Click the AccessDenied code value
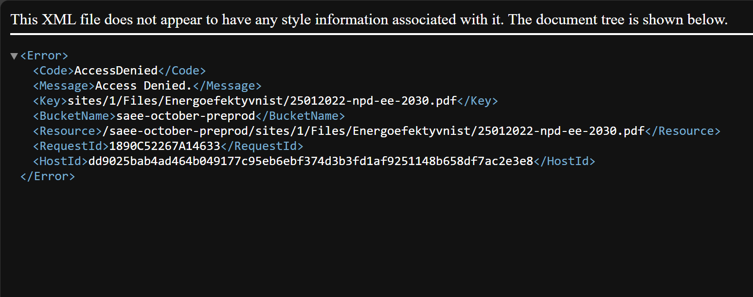 (116, 71)
